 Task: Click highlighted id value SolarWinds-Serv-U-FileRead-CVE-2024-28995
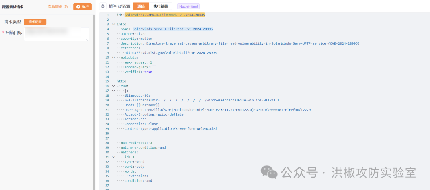point(164,15)
